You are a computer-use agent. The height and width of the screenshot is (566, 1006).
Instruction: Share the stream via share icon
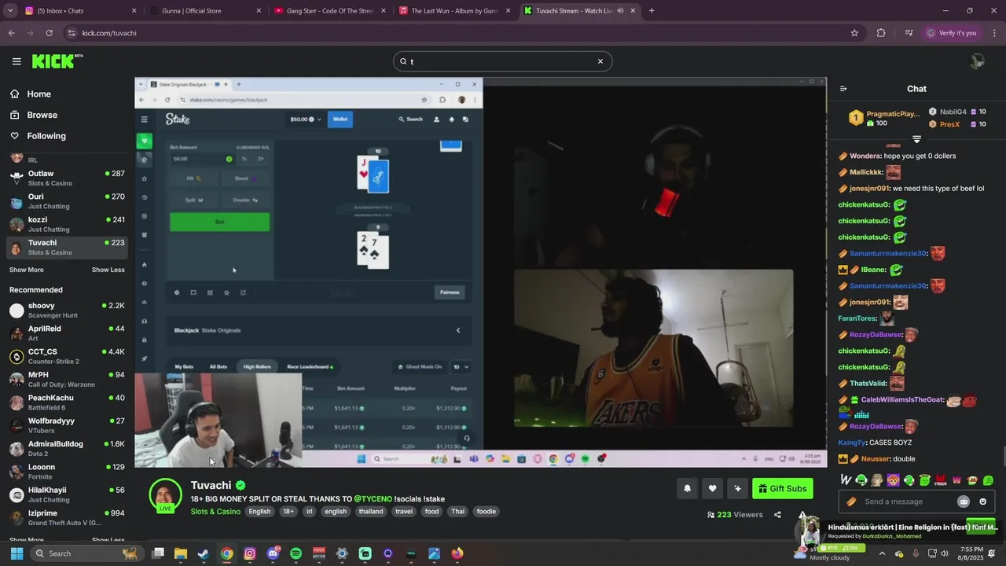coord(777,515)
